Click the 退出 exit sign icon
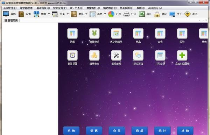 [x=187, y=14]
